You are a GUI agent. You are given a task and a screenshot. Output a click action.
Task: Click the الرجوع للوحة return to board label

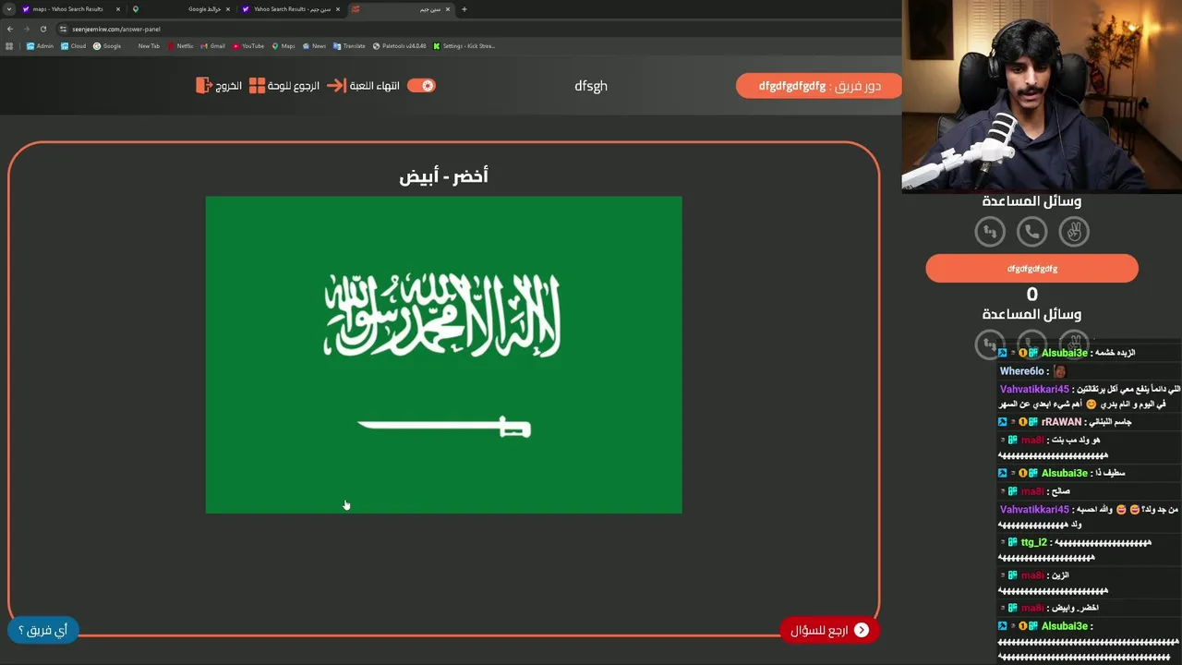[294, 86]
